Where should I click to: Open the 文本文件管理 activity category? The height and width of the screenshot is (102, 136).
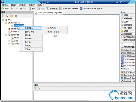point(128,47)
